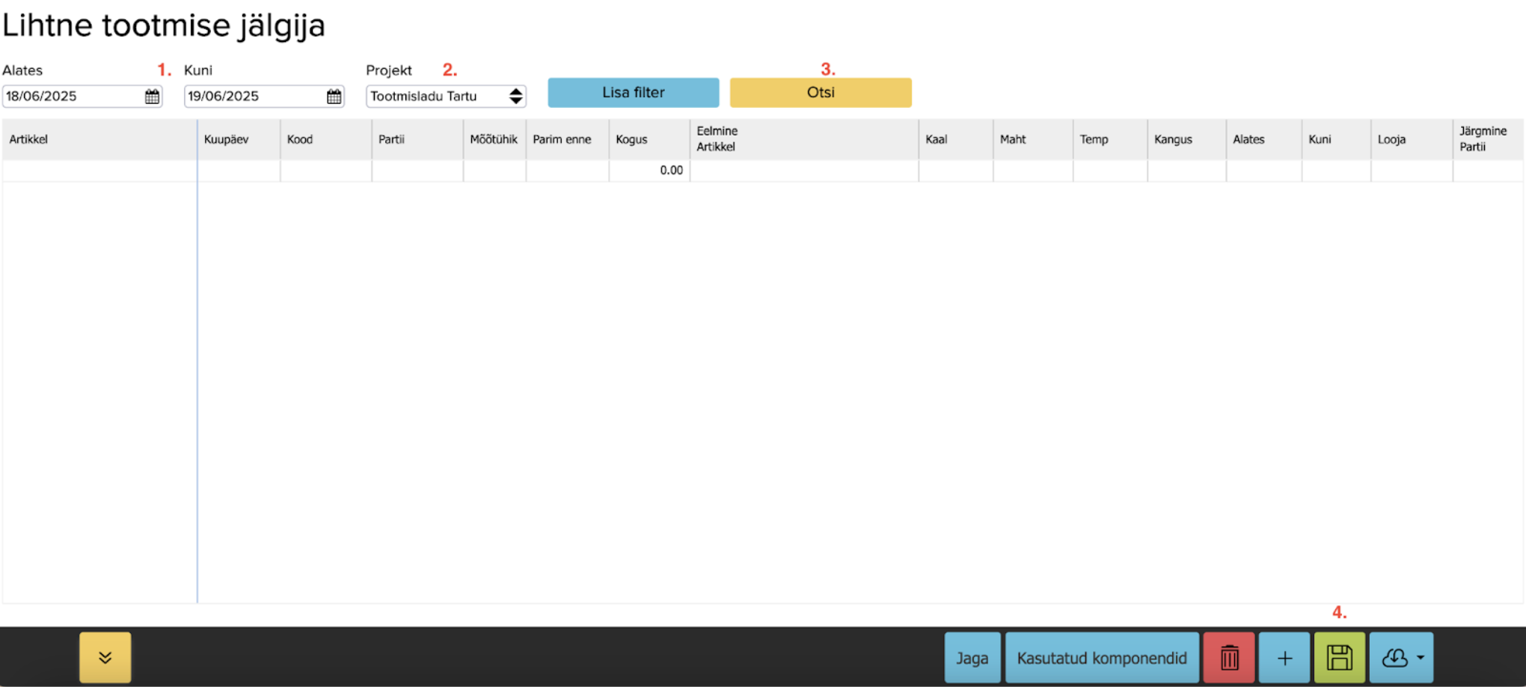Click the Kogus cell showing 0.00
This screenshot has width=1526, height=687.
[649, 171]
